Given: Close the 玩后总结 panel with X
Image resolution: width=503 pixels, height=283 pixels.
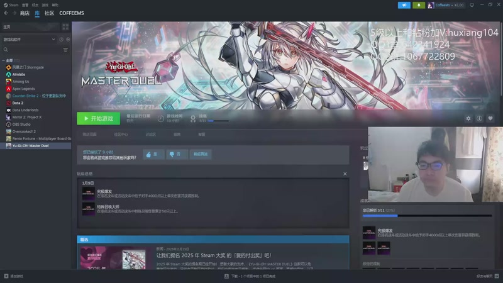Looking at the screenshot, I should coord(345,174).
